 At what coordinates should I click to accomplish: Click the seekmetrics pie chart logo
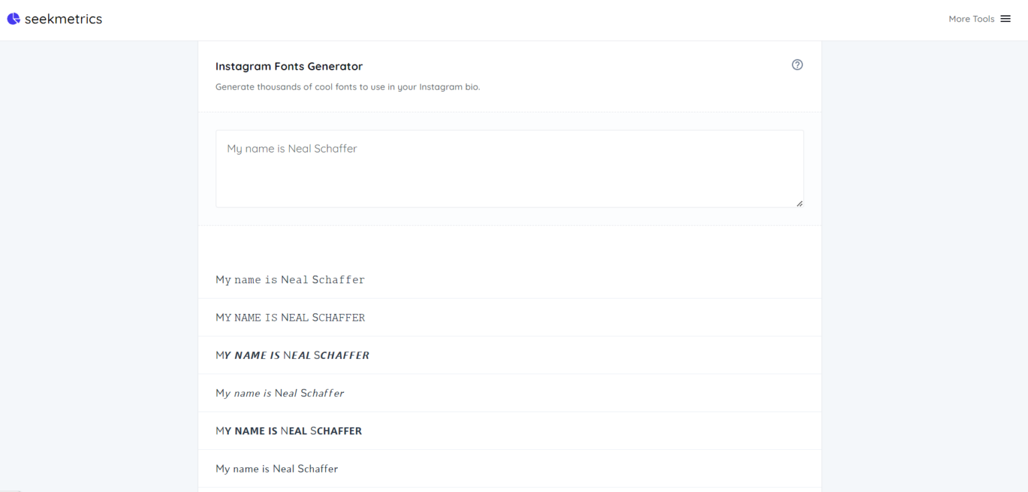13,18
